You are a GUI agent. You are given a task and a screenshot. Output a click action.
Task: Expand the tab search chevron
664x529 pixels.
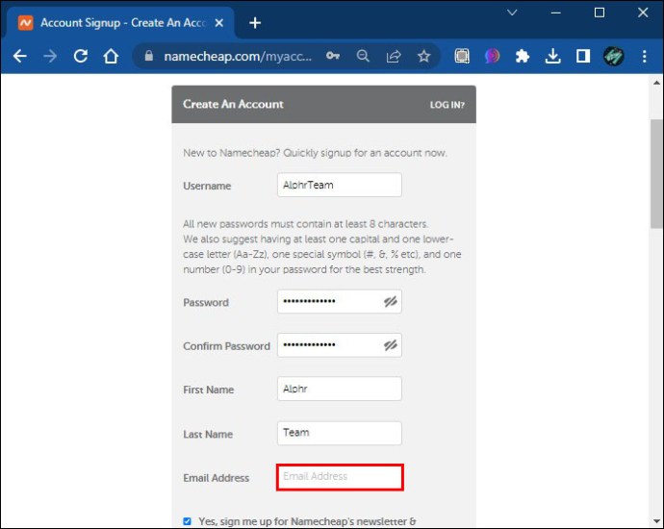[x=512, y=13]
